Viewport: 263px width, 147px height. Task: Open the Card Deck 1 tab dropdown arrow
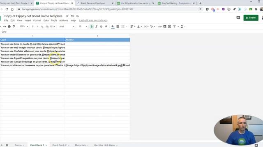[x=46, y=145]
